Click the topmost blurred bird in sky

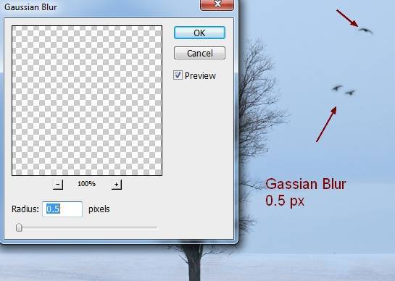pyautogui.click(x=365, y=30)
